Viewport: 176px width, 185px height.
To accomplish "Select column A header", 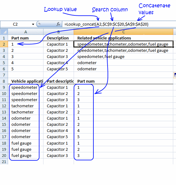I will (26, 32).
